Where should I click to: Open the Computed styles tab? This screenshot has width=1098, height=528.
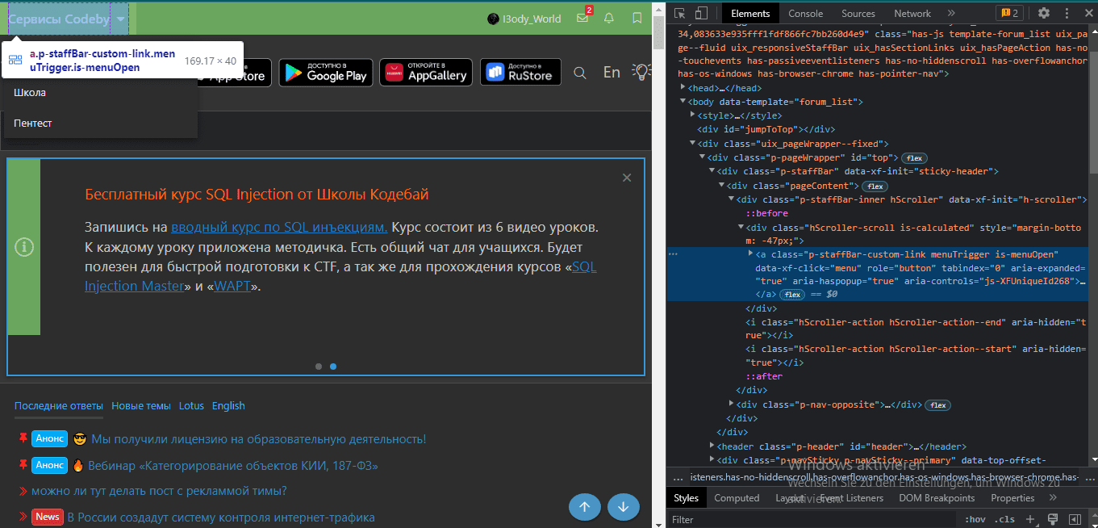click(737, 498)
